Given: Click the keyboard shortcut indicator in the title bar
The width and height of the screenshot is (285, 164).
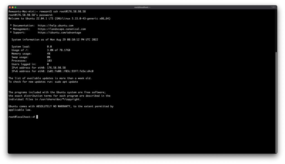Looking at the screenshot, I should point(273,7).
